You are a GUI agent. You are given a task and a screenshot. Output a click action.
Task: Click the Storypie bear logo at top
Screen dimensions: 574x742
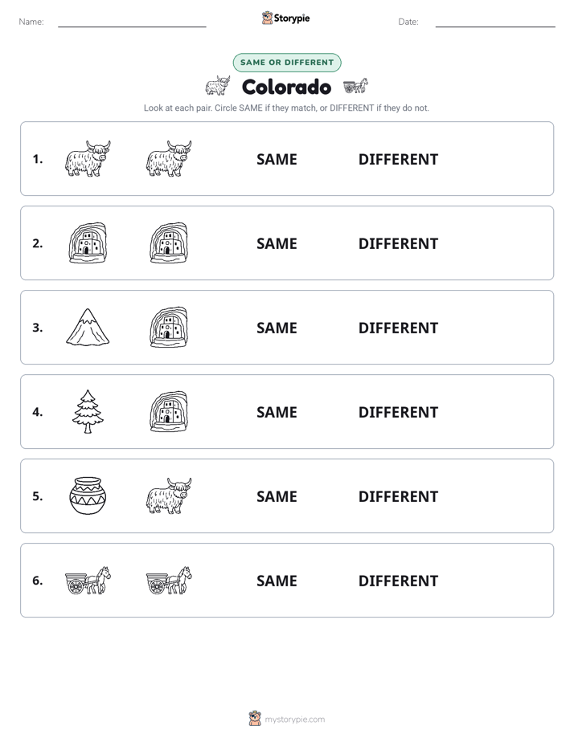(267, 18)
